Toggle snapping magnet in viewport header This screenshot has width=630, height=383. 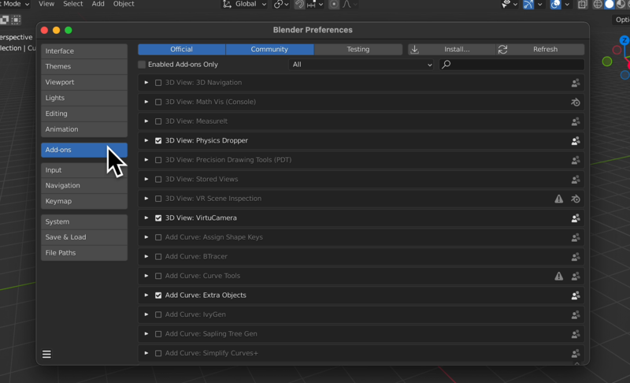pos(299,5)
